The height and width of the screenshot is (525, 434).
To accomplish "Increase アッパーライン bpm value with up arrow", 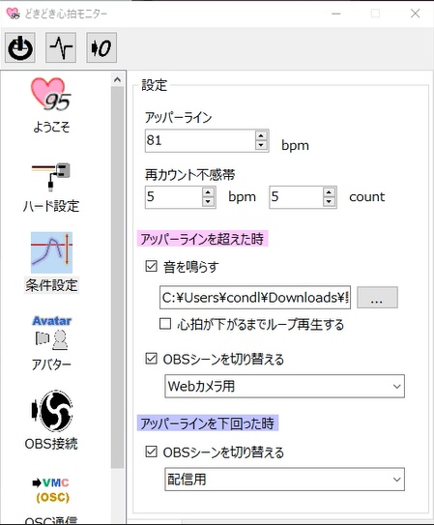I will pos(261,135).
